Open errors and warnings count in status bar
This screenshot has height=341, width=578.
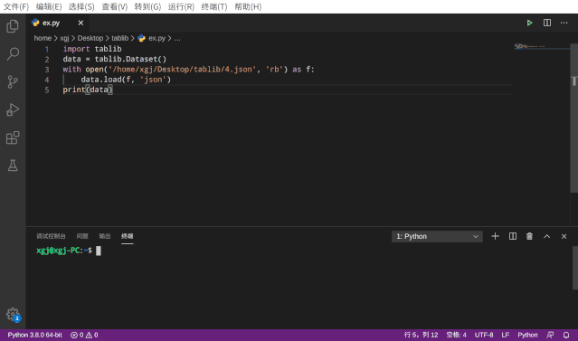pos(84,335)
